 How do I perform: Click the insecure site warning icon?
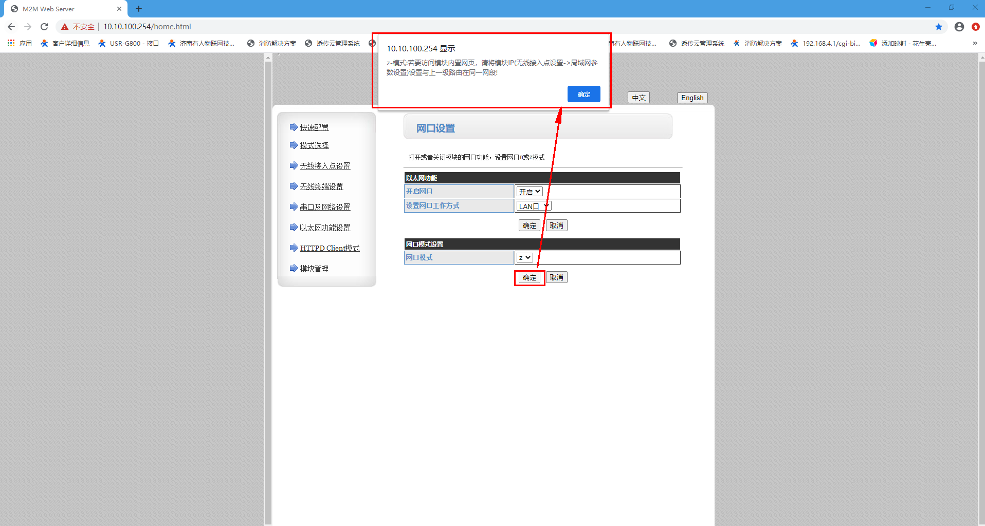65,27
